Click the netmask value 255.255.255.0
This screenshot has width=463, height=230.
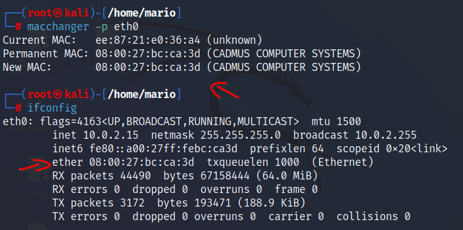click(240, 135)
